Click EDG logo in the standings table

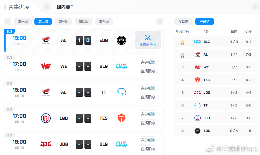(x=197, y=131)
